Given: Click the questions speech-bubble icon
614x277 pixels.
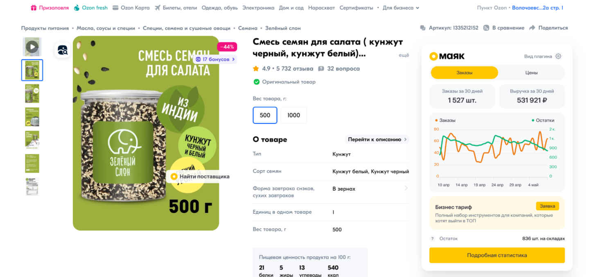Looking at the screenshot, I should coord(321,69).
